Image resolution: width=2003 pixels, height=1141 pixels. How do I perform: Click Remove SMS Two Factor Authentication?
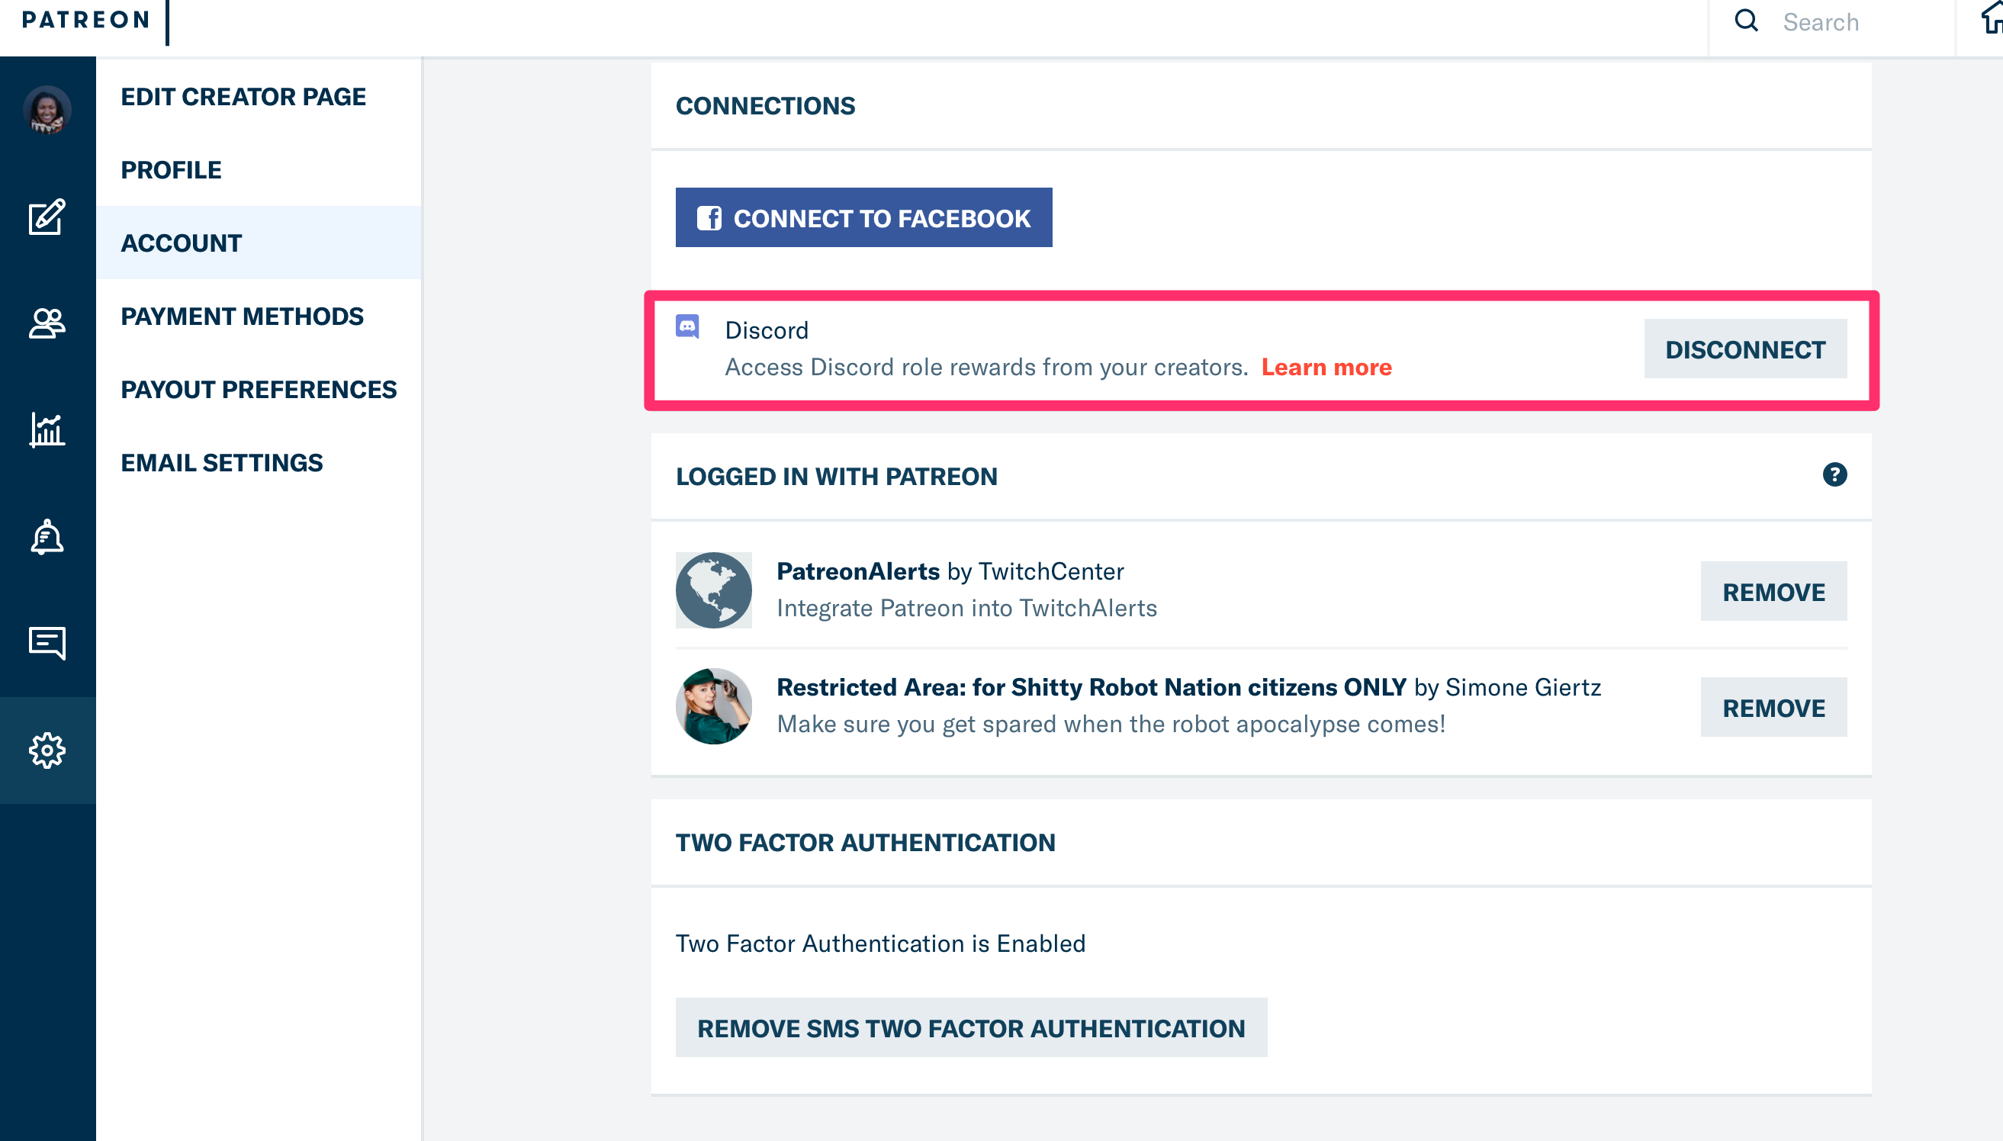pyautogui.click(x=970, y=1028)
